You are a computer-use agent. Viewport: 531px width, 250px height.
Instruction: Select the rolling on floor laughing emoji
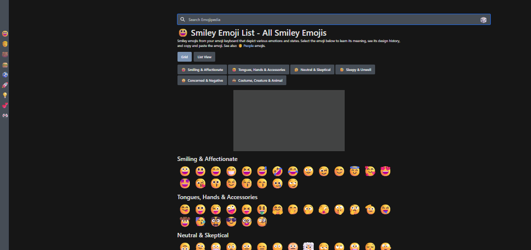[x=278, y=171]
